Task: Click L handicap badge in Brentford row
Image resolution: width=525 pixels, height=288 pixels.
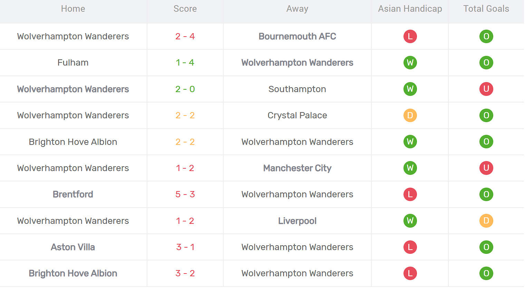Action: (x=410, y=194)
